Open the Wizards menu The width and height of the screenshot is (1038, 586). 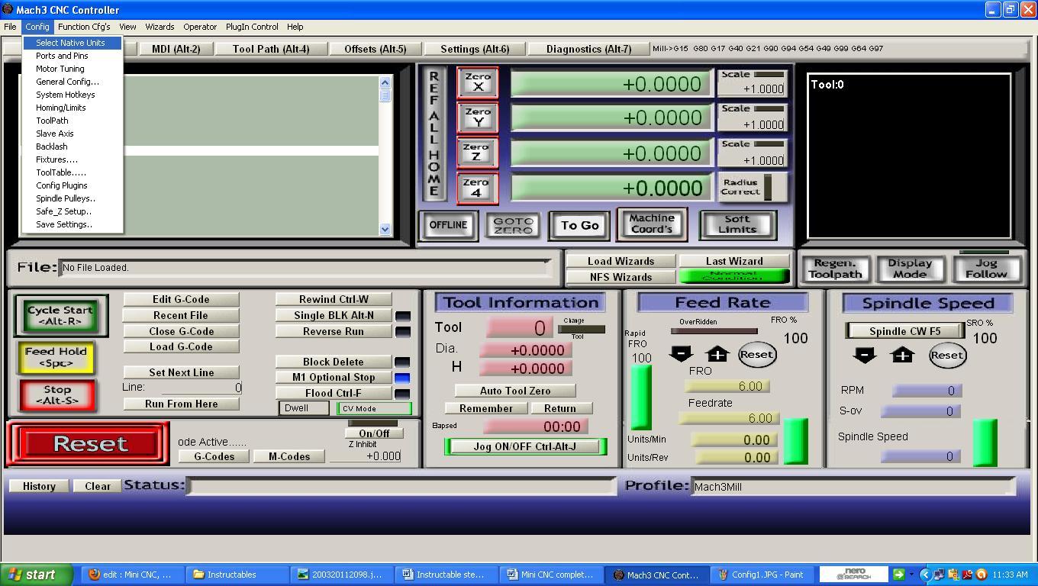pos(160,27)
